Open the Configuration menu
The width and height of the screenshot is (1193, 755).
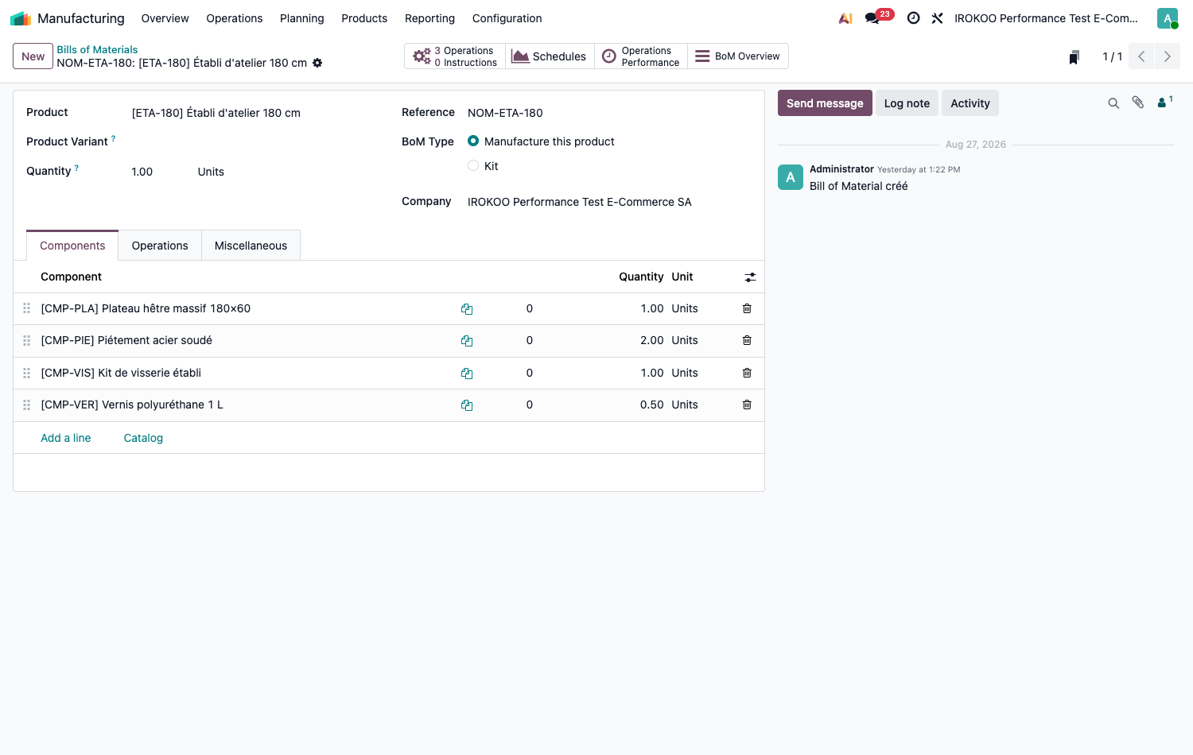point(507,18)
